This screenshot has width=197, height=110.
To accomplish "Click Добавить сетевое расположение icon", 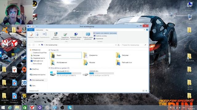I will click(76, 36).
